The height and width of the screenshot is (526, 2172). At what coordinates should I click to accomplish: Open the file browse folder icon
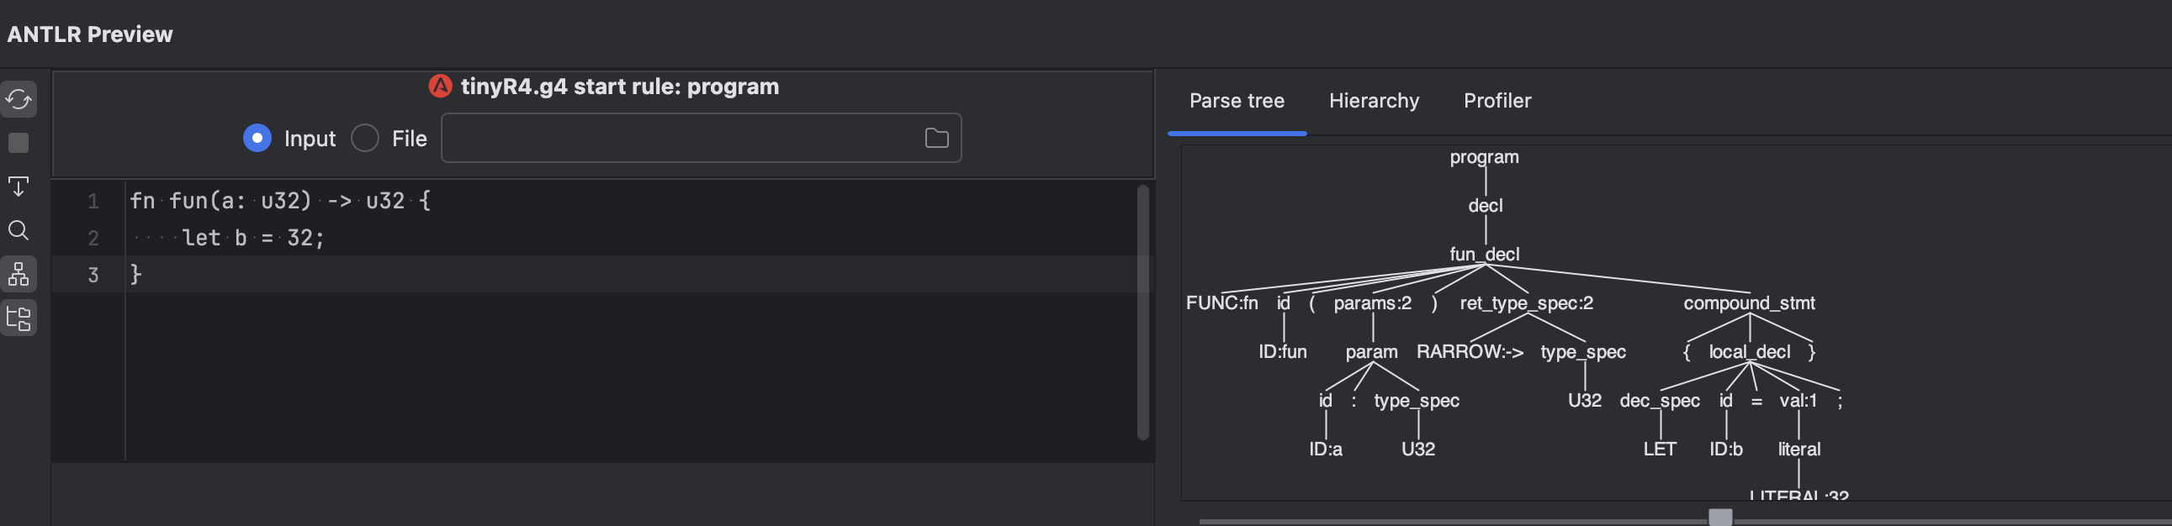pos(937,138)
